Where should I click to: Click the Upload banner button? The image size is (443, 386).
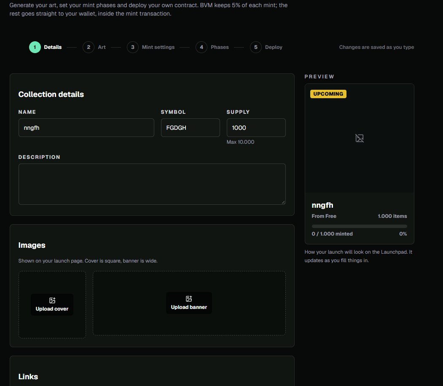189,303
